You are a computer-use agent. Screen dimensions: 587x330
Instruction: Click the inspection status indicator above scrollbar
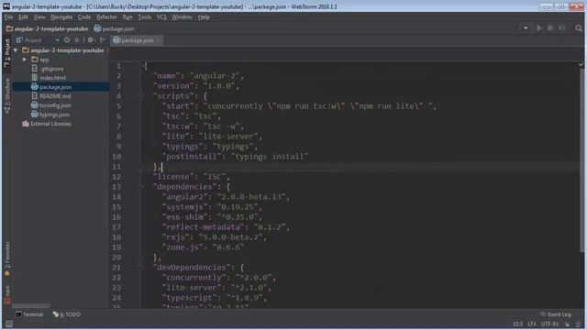pos(581,64)
